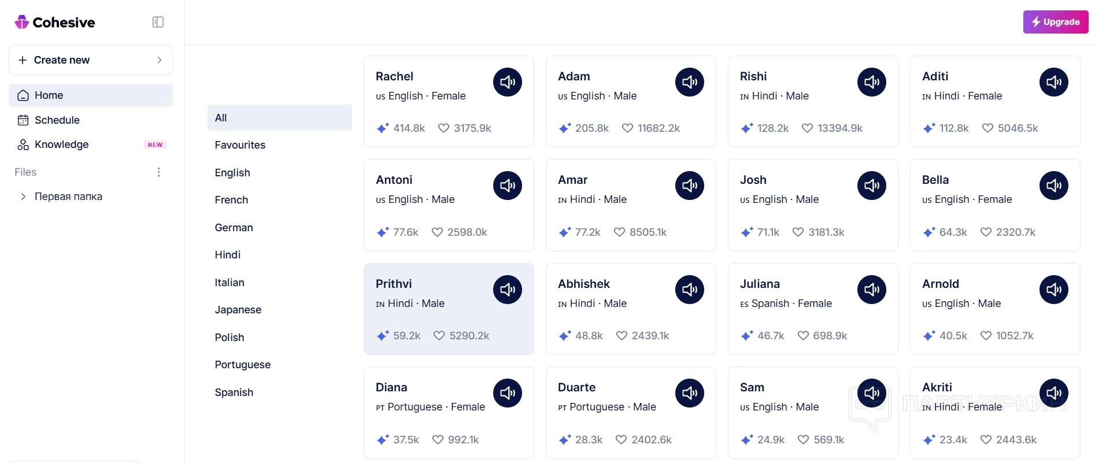Image resolution: width=1095 pixels, height=463 pixels.
Task: Play Rachel voice preview speaker icon
Action: (507, 82)
